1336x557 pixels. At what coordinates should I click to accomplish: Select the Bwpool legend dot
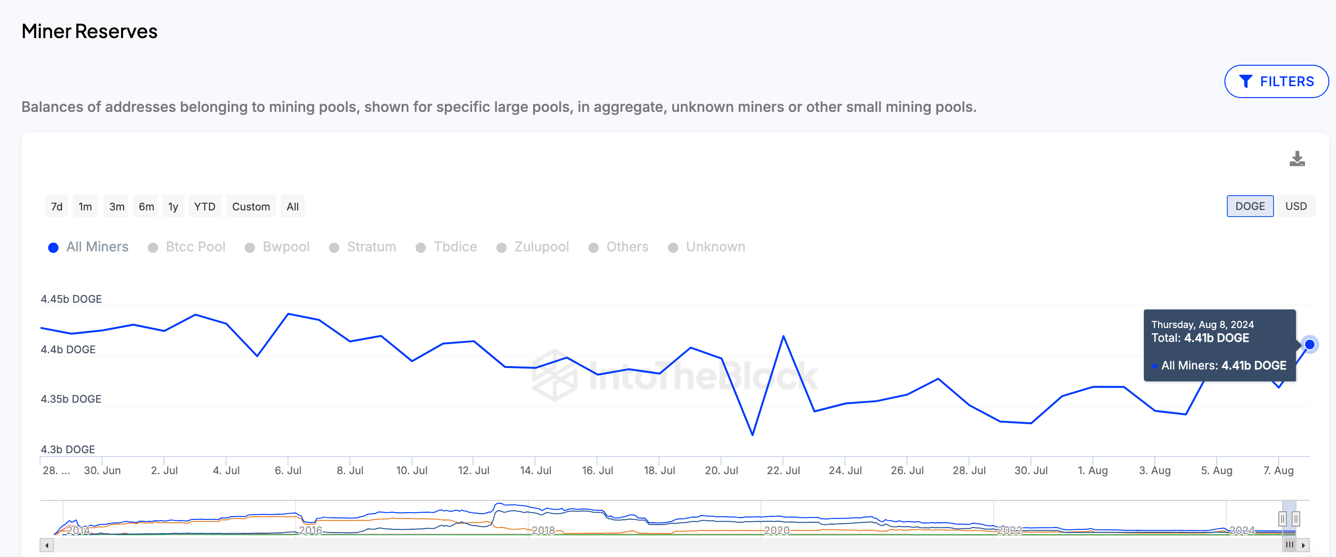tap(250, 248)
